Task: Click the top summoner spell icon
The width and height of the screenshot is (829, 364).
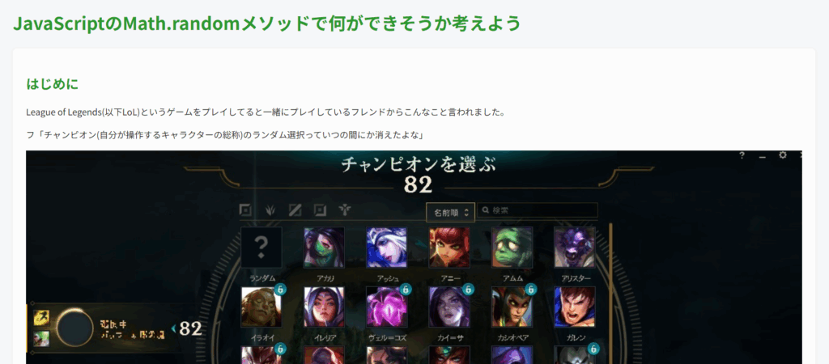Action: [42, 317]
